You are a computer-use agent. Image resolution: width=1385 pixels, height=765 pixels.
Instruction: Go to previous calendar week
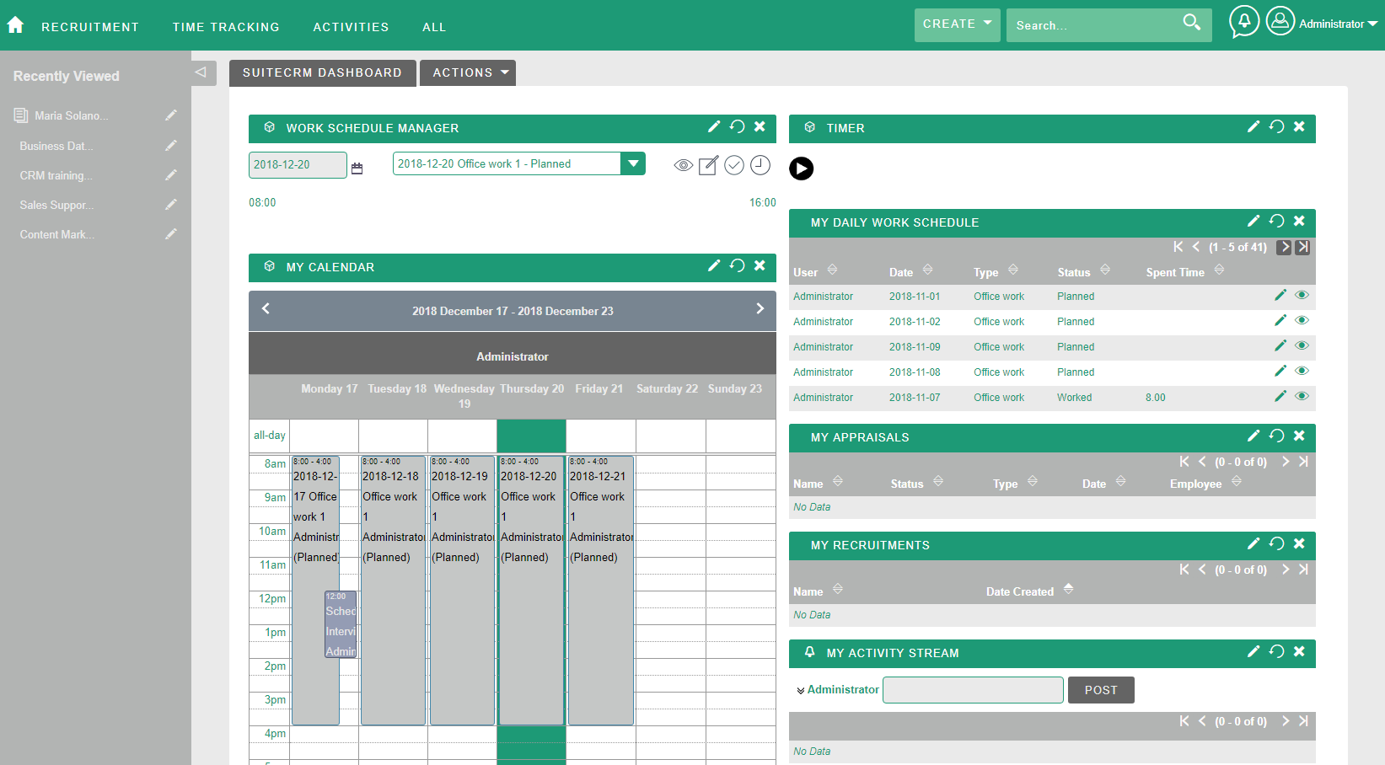(x=266, y=309)
